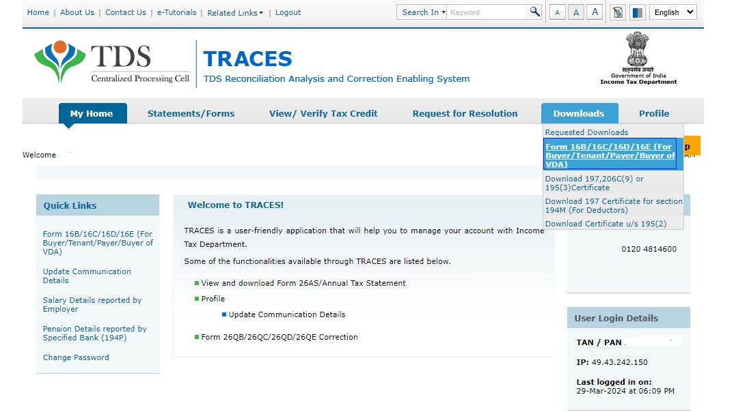
Task: Open the Statements/Forms tab
Action: (191, 114)
